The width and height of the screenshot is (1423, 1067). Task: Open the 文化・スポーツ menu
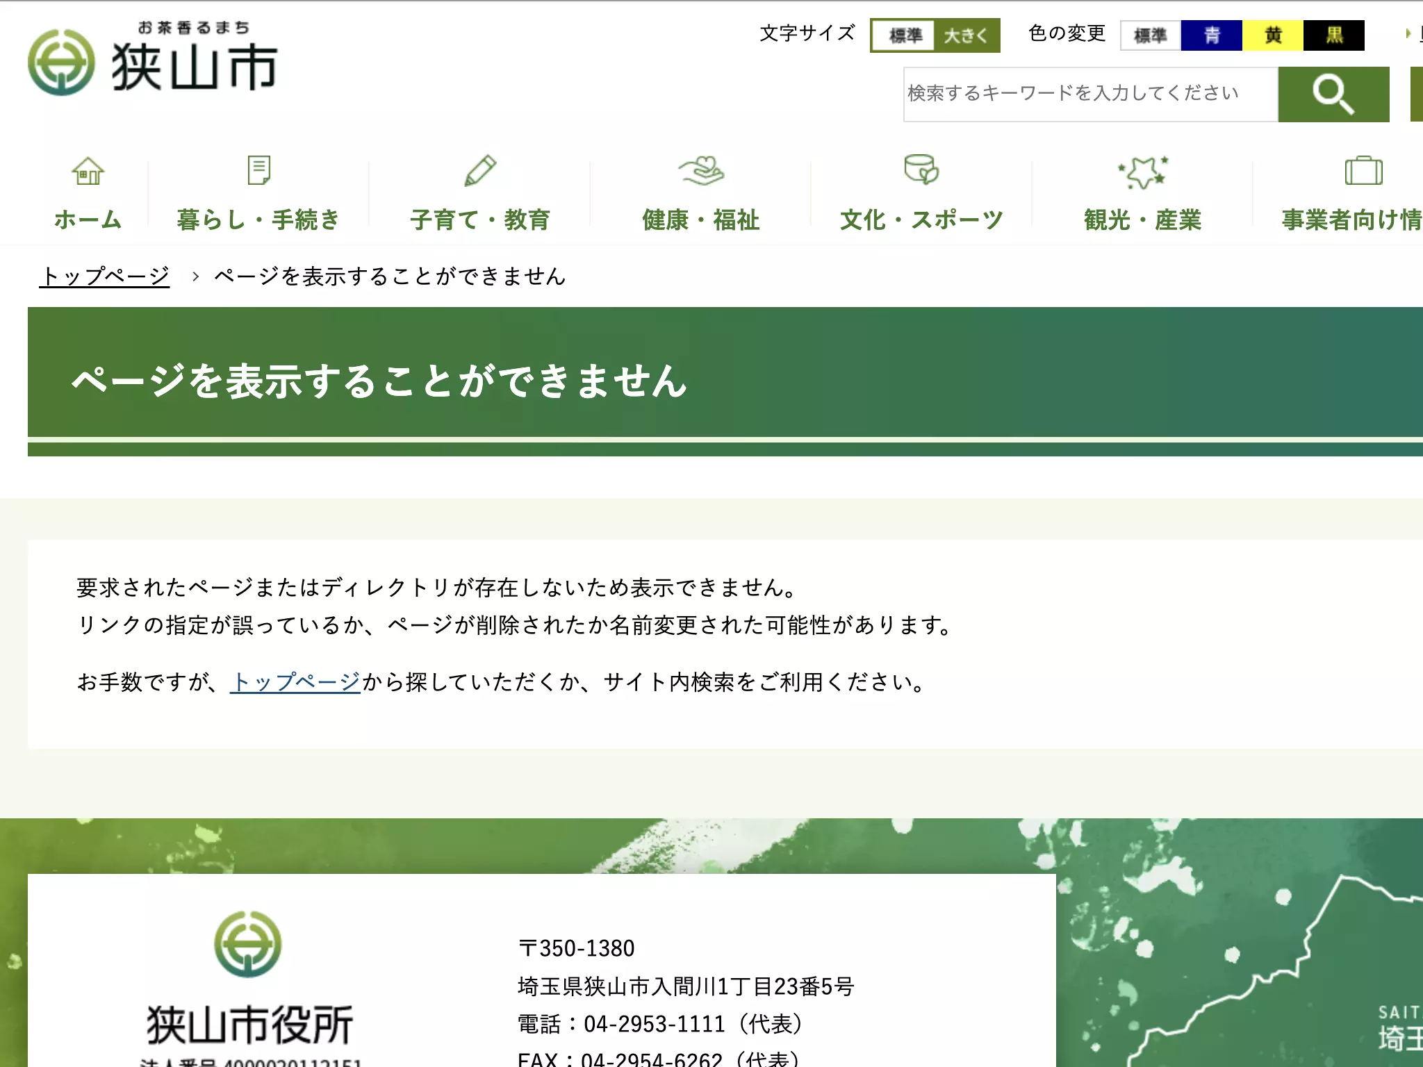[921, 220]
